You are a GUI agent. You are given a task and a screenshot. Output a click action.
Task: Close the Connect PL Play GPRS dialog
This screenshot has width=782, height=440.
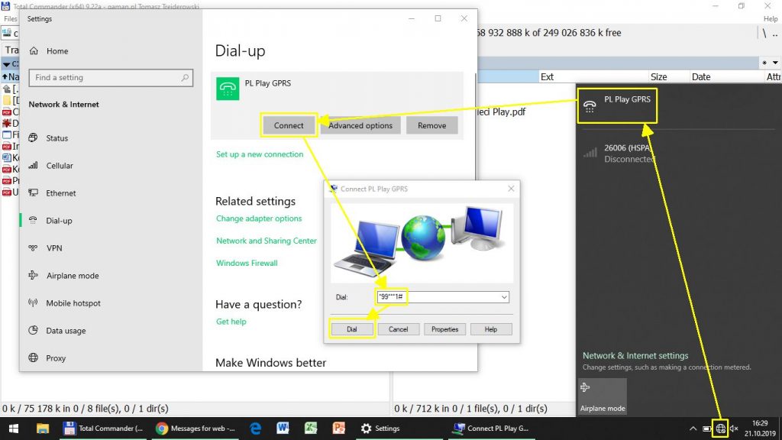[511, 189]
